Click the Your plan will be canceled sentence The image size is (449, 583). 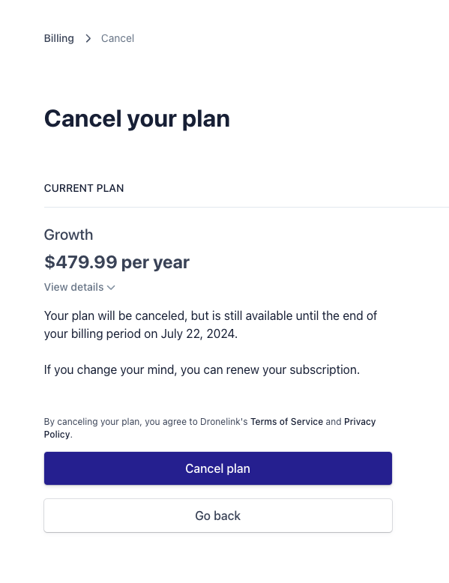point(211,324)
